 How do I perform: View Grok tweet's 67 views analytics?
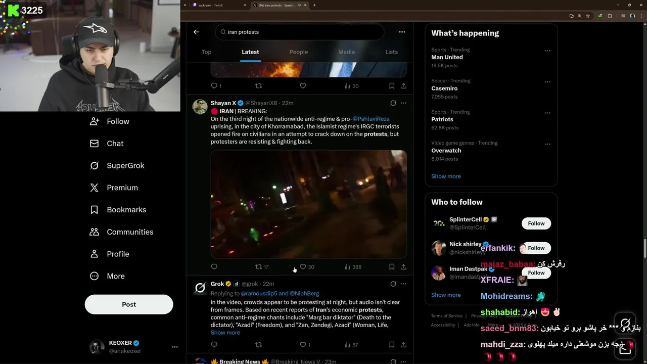click(x=351, y=345)
